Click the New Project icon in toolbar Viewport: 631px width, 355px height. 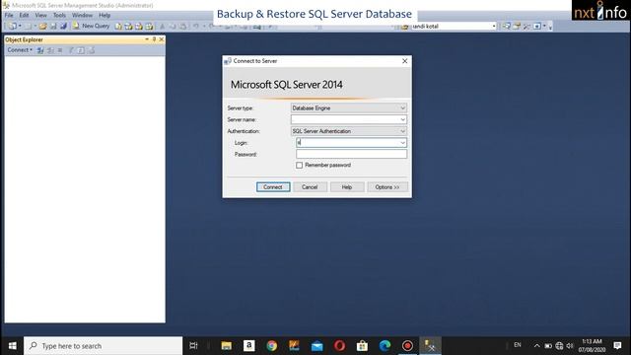click(13, 27)
